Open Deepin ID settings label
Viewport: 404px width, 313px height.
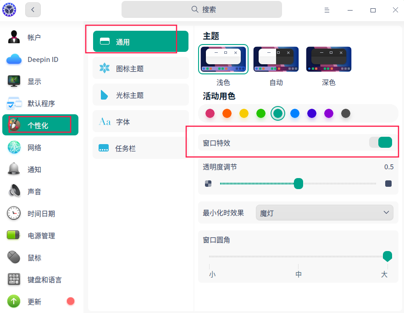43,60
